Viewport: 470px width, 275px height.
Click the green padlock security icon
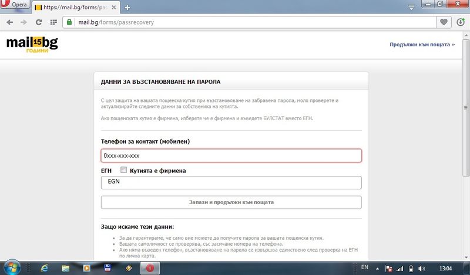click(70, 22)
